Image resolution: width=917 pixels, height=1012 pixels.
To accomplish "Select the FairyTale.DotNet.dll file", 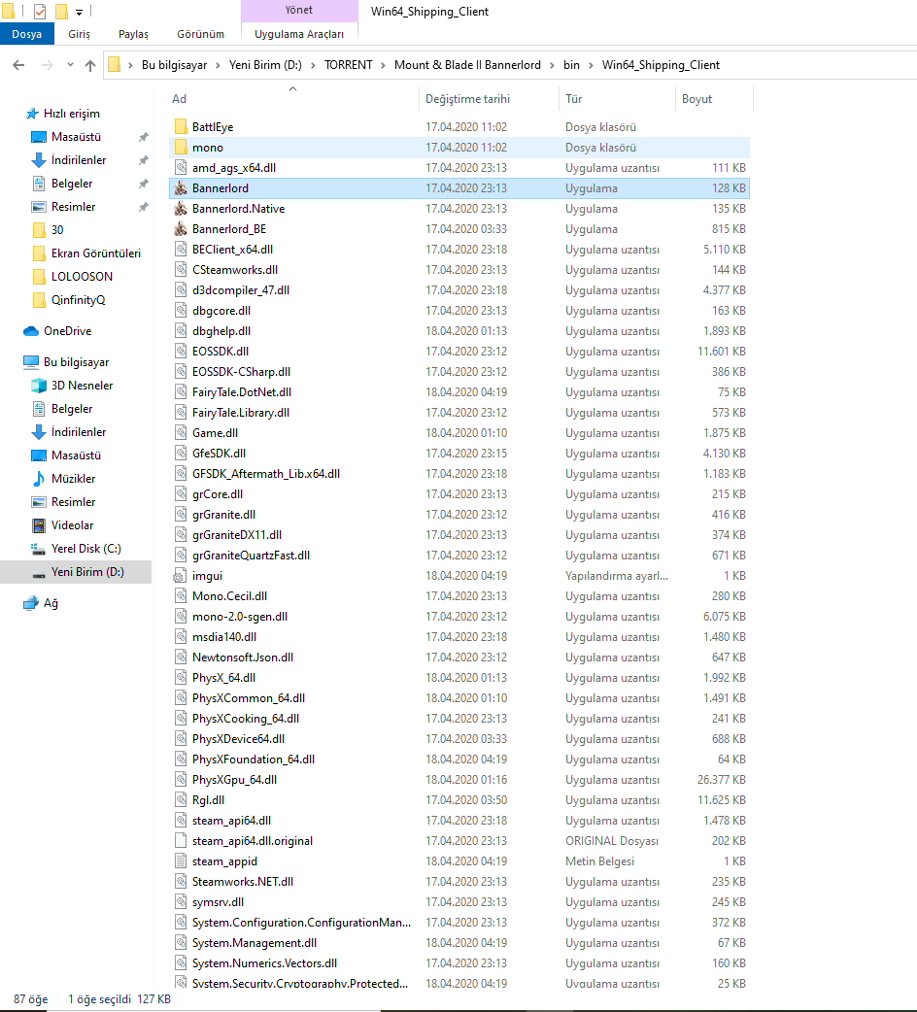I will (x=459, y=392).
